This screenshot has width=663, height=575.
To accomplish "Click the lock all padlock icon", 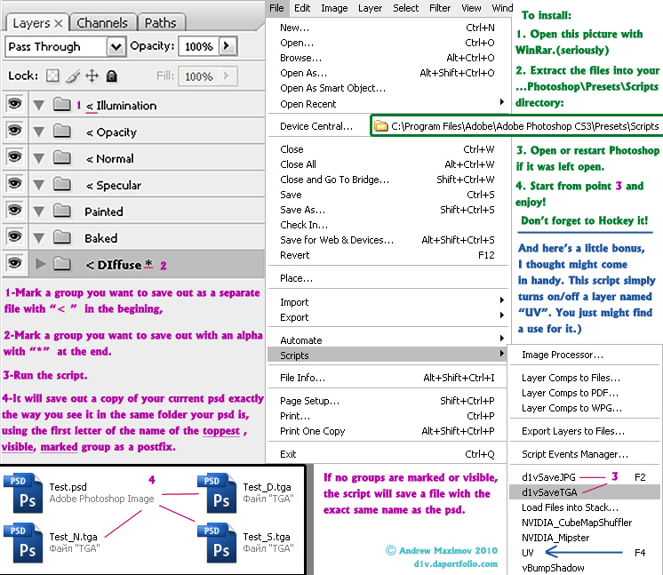I will (111, 76).
